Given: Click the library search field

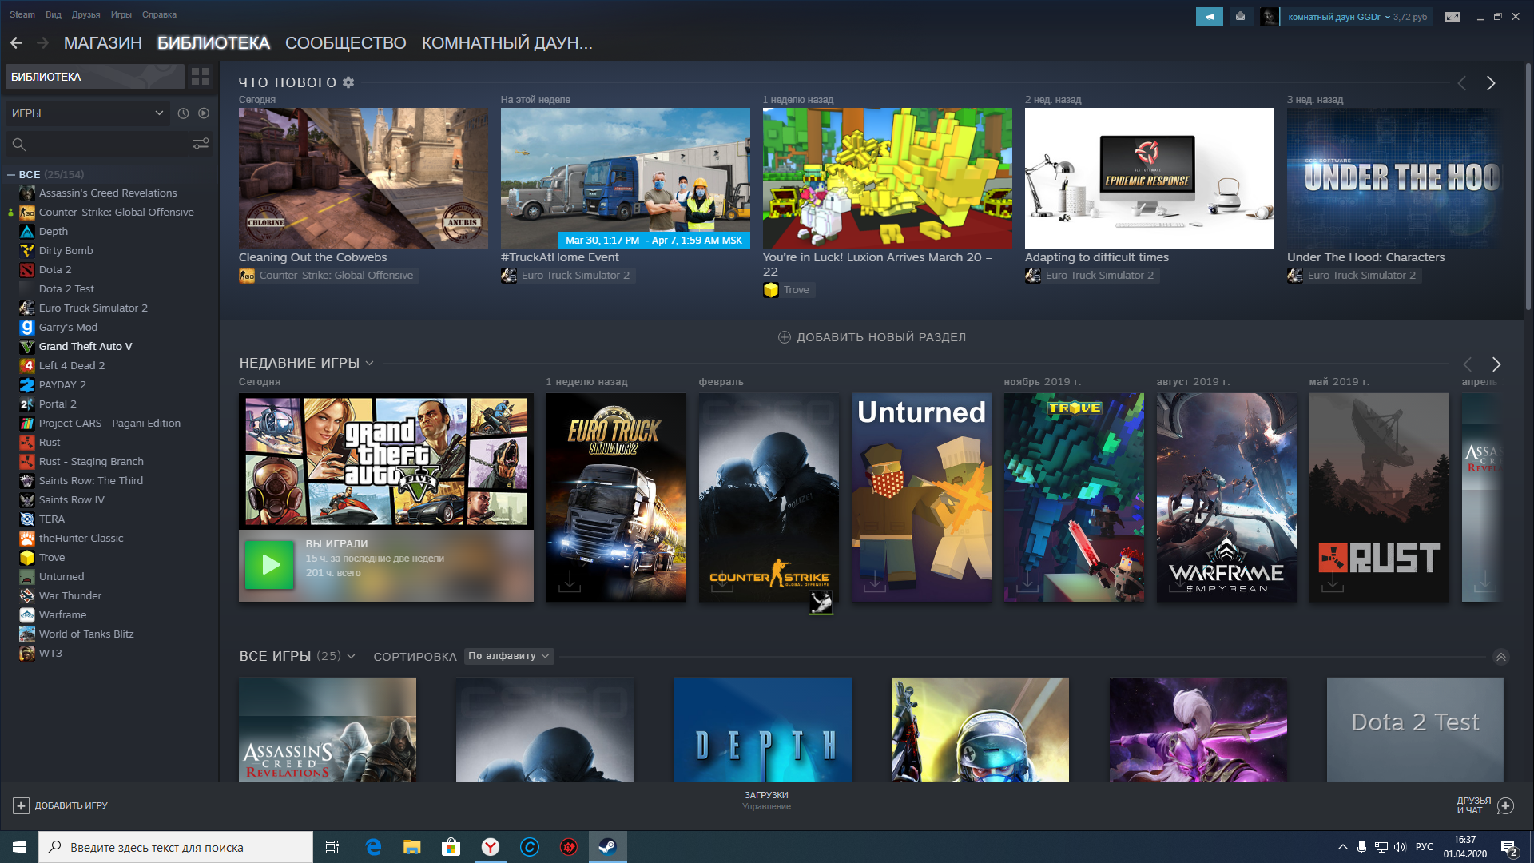Looking at the screenshot, I should tap(100, 144).
